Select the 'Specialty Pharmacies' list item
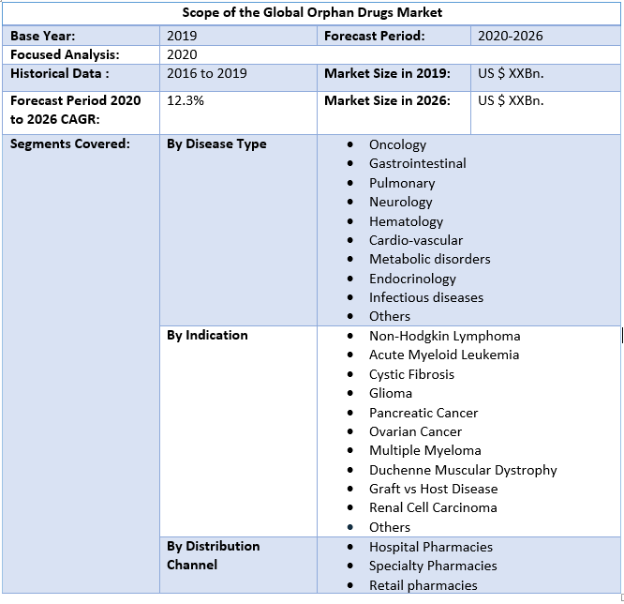624x604 pixels. point(431,566)
